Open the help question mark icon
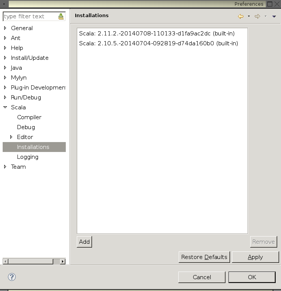 tap(12, 277)
